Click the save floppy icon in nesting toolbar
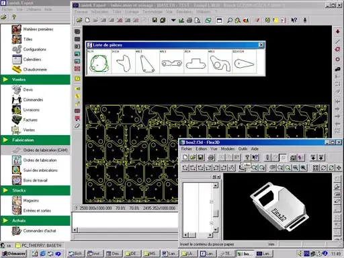 click(x=155, y=20)
